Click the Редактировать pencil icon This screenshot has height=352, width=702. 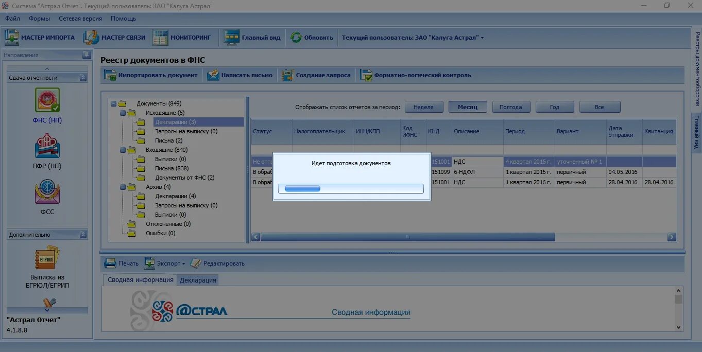click(x=195, y=263)
